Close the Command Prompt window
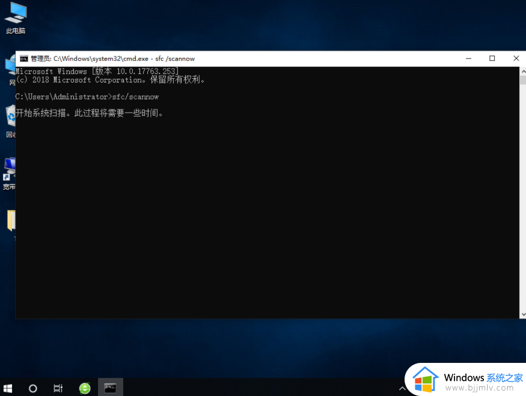Viewport: 526px width, 396px height. pos(516,58)
